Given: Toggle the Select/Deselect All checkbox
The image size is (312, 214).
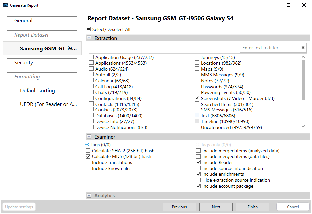Looking at the screenshot, I should click(x=88, y=29).
